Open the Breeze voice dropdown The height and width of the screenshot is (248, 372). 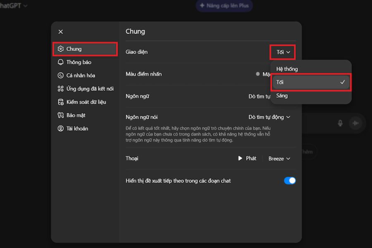tap(279, 158)
